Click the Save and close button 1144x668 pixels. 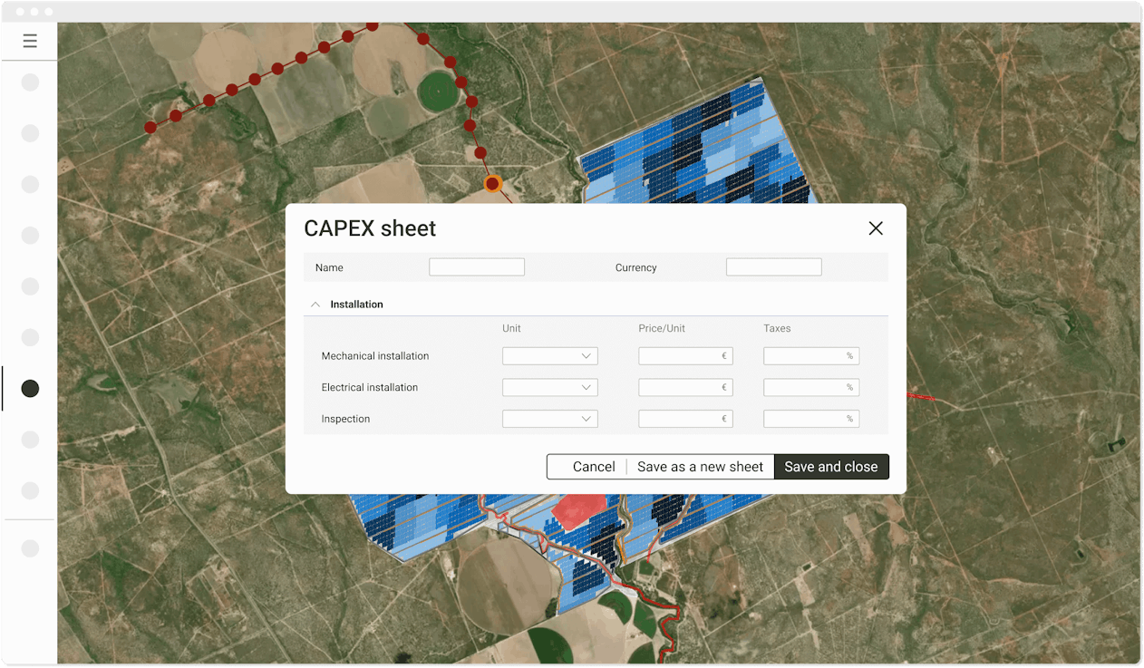(831, 466)
